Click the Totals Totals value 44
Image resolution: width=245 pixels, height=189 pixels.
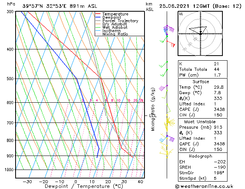click(217, 69)
